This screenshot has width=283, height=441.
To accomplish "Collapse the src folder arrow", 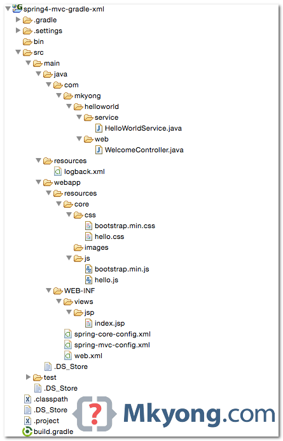I will [18, 52].
